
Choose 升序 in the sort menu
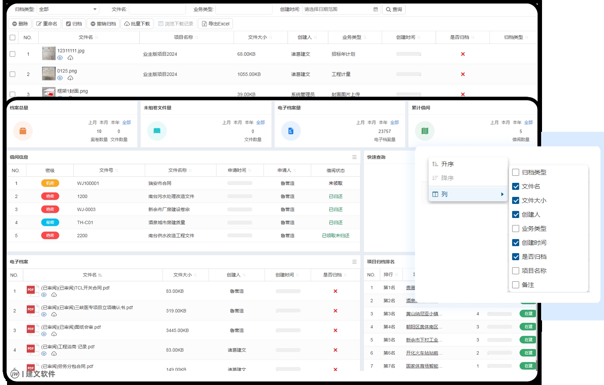[448, 164]
